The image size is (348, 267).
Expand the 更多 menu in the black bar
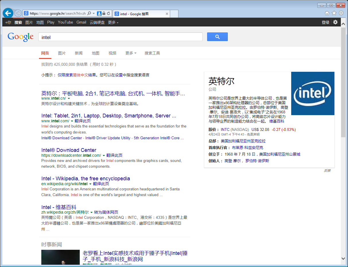click(113, 22)
